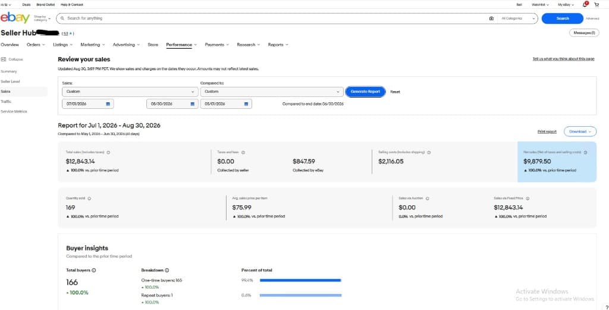Viewport: 609px width, 310px height.
Task: Open the Advanced search link
Action: tap(592, 18)
